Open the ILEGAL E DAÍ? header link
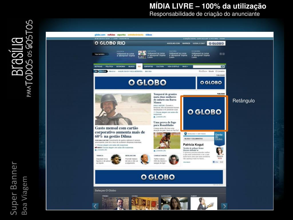The width and height of the screenshot is (293, 220). click(x=199, y=44)
